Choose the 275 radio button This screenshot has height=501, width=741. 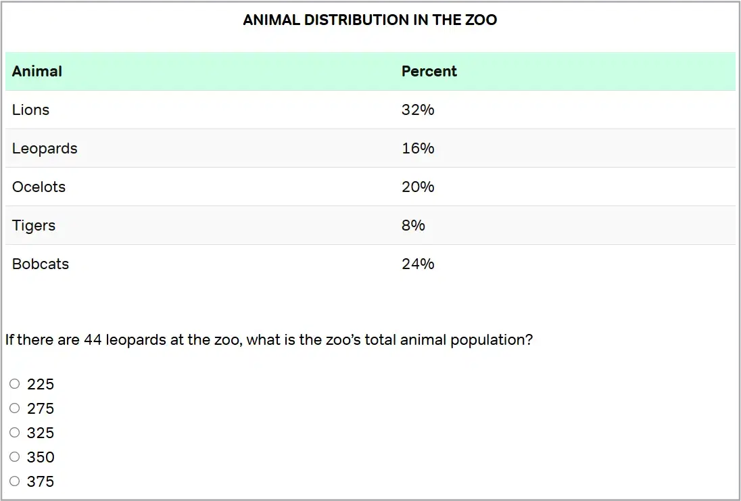(x=15, y=408)
